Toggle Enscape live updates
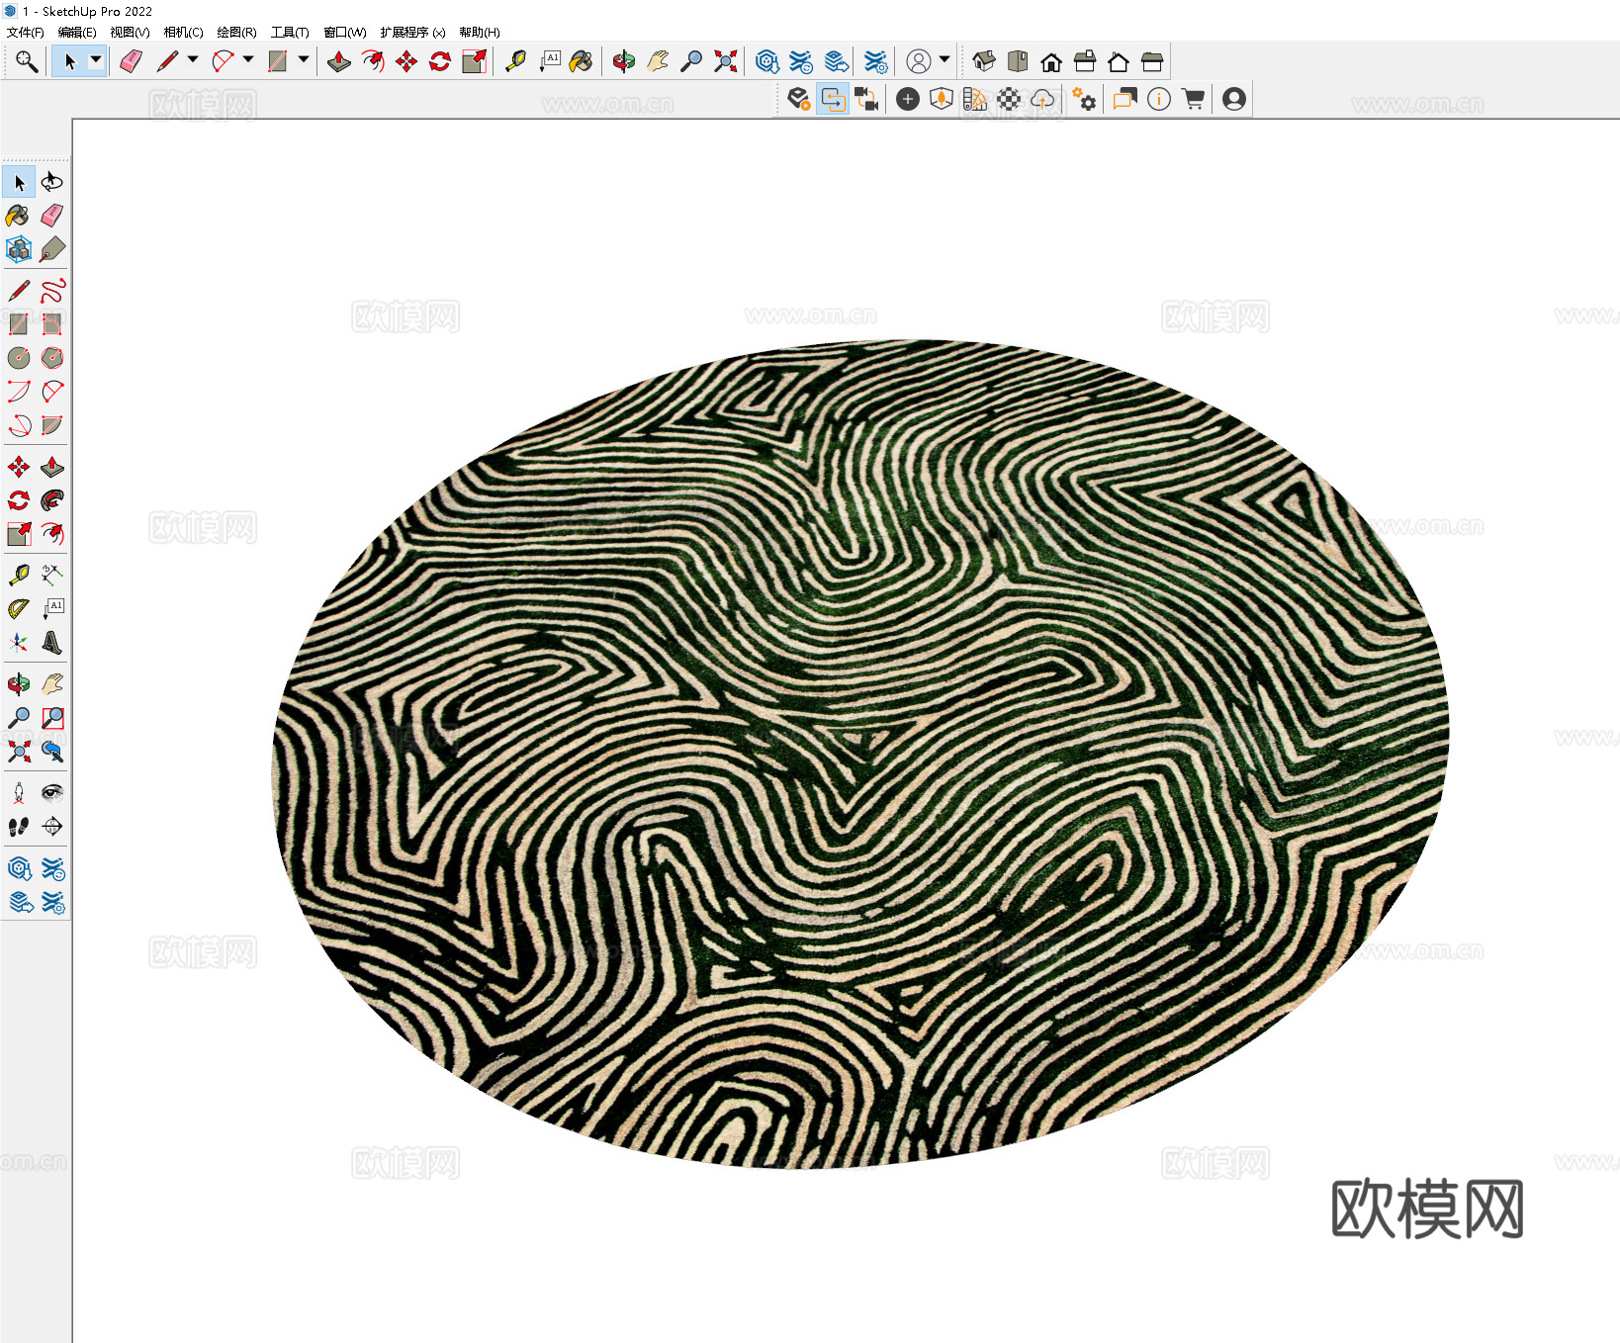 [x=834, y=99]
